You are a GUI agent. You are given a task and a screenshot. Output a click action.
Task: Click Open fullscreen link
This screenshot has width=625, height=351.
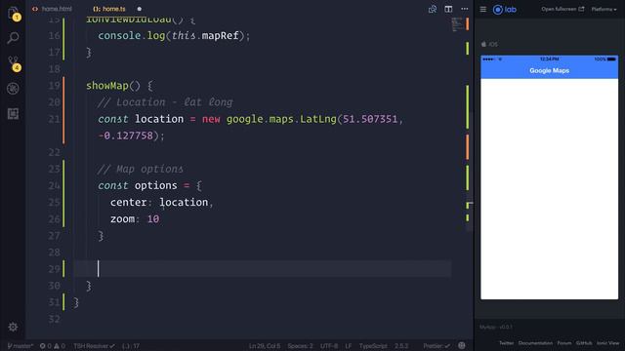coord(562,9)
